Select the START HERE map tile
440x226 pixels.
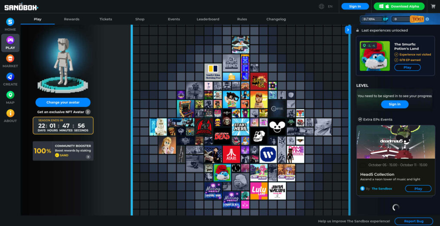[241, 127]
